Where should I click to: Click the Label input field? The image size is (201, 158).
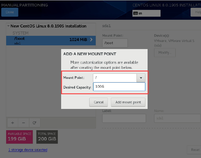[x=124, y=118]
